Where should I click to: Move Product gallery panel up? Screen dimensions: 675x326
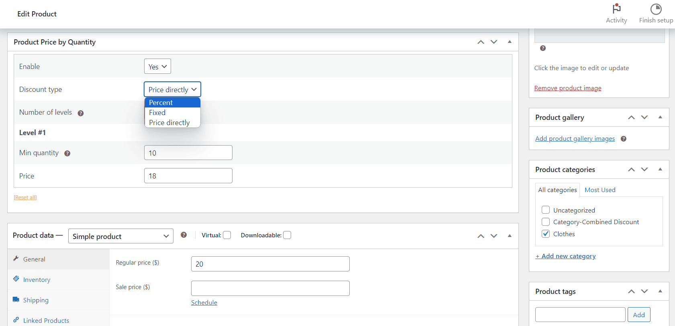pos(631,117)
